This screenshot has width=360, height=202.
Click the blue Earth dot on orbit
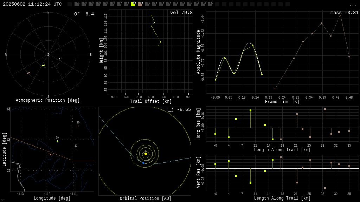pos(143,163)
